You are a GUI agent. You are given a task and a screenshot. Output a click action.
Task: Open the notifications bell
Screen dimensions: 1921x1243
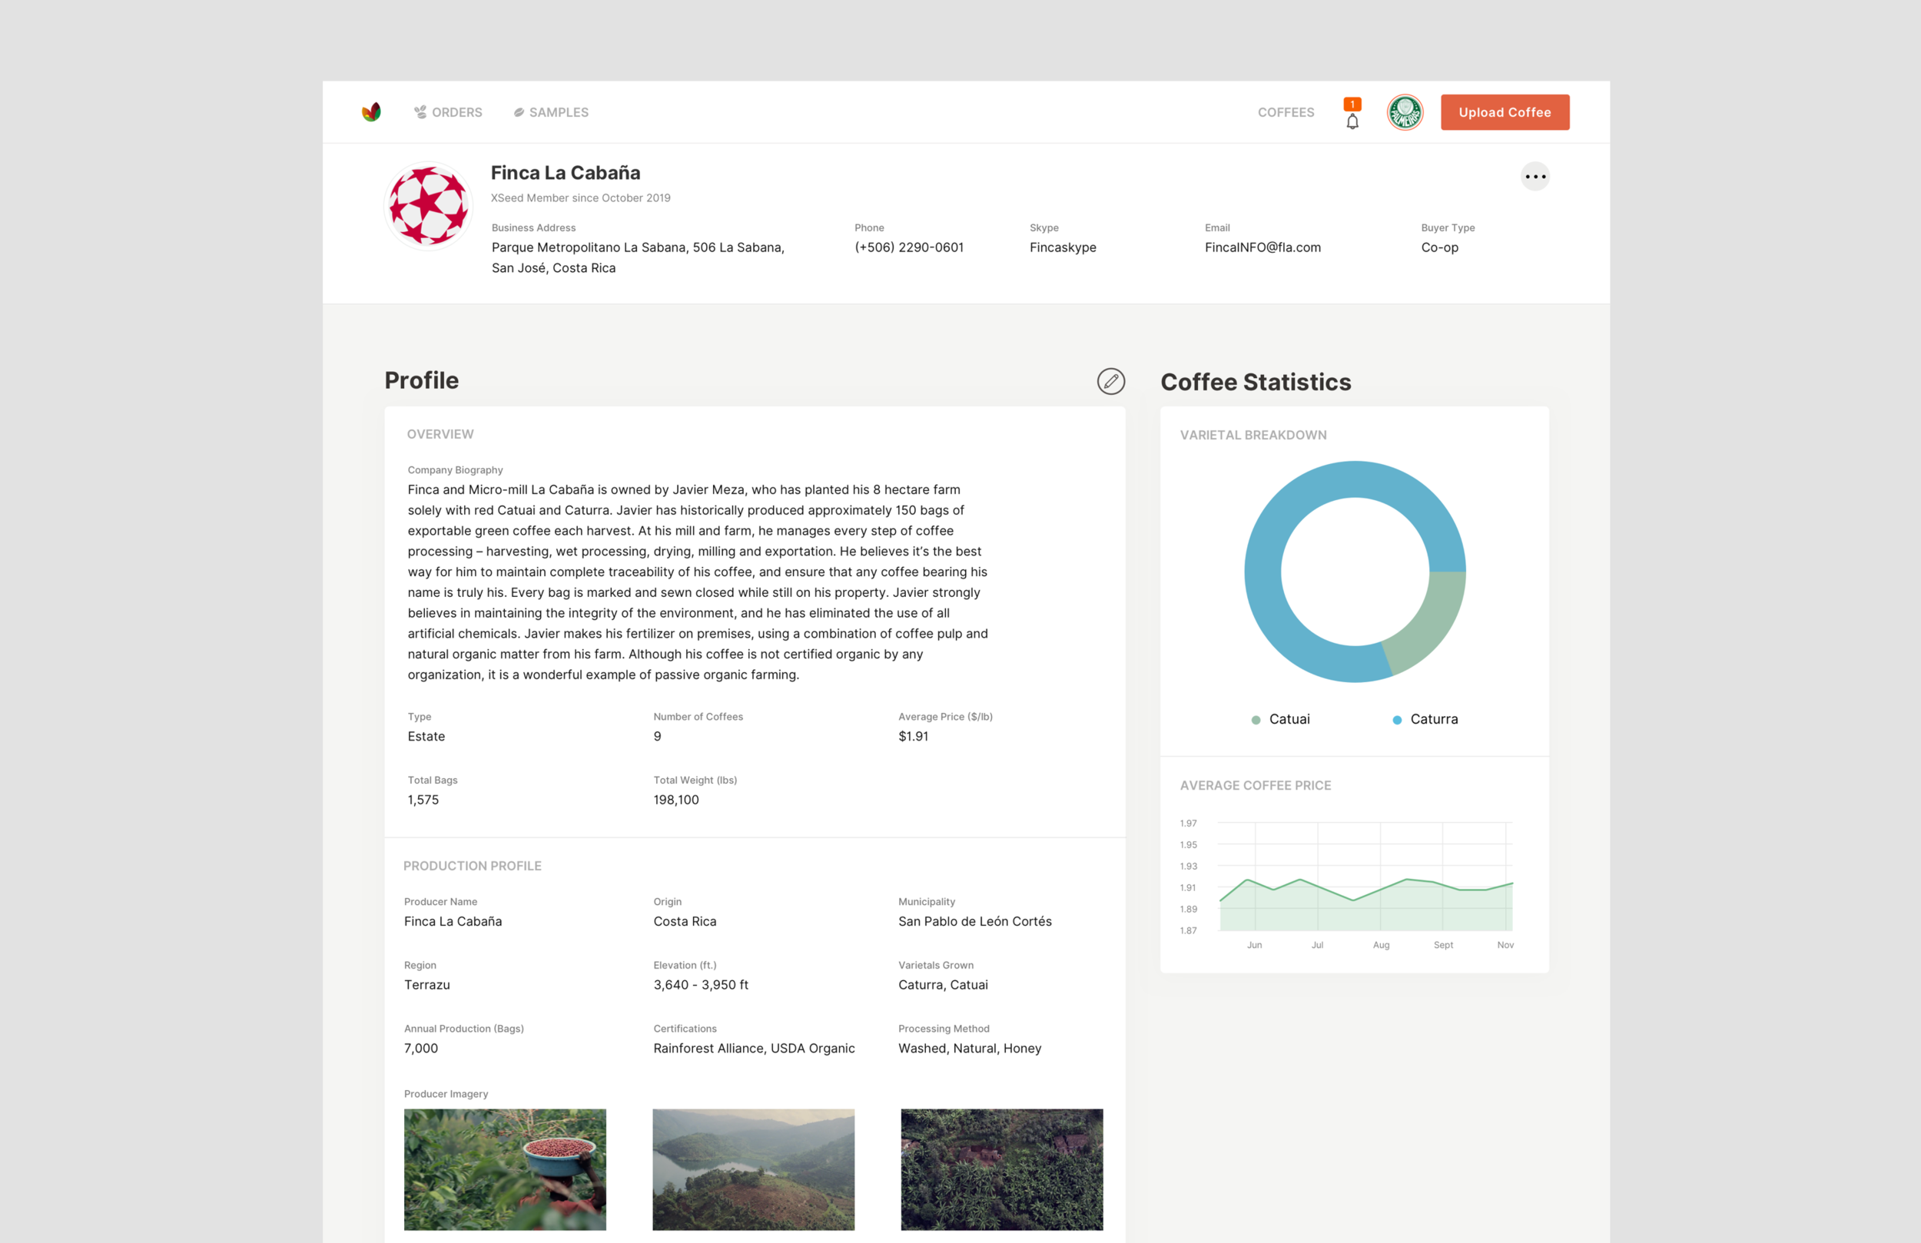(1353, 122)
